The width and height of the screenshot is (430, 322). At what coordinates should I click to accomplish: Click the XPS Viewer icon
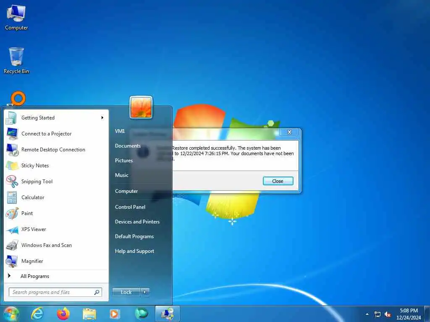12,229
